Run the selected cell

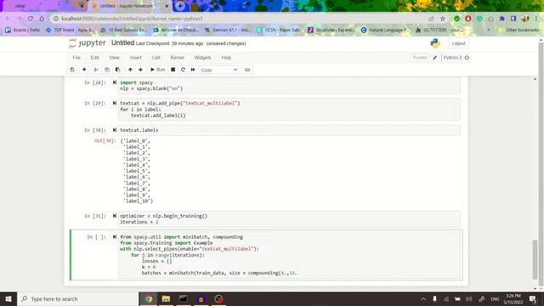[157, 70]
